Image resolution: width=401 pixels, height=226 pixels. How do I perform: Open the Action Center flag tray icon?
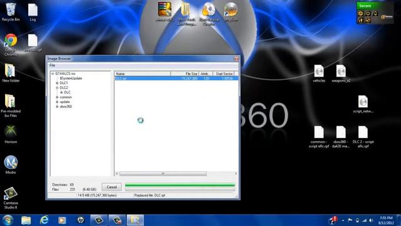point(350,220)
